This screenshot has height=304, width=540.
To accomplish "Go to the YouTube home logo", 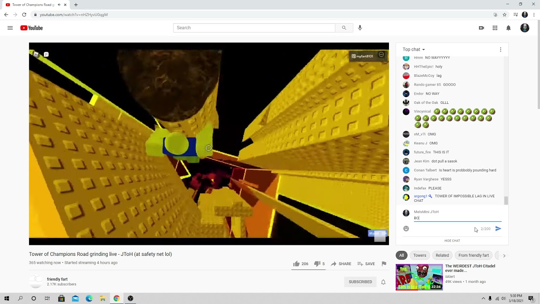I will click(x=31, y=28).
